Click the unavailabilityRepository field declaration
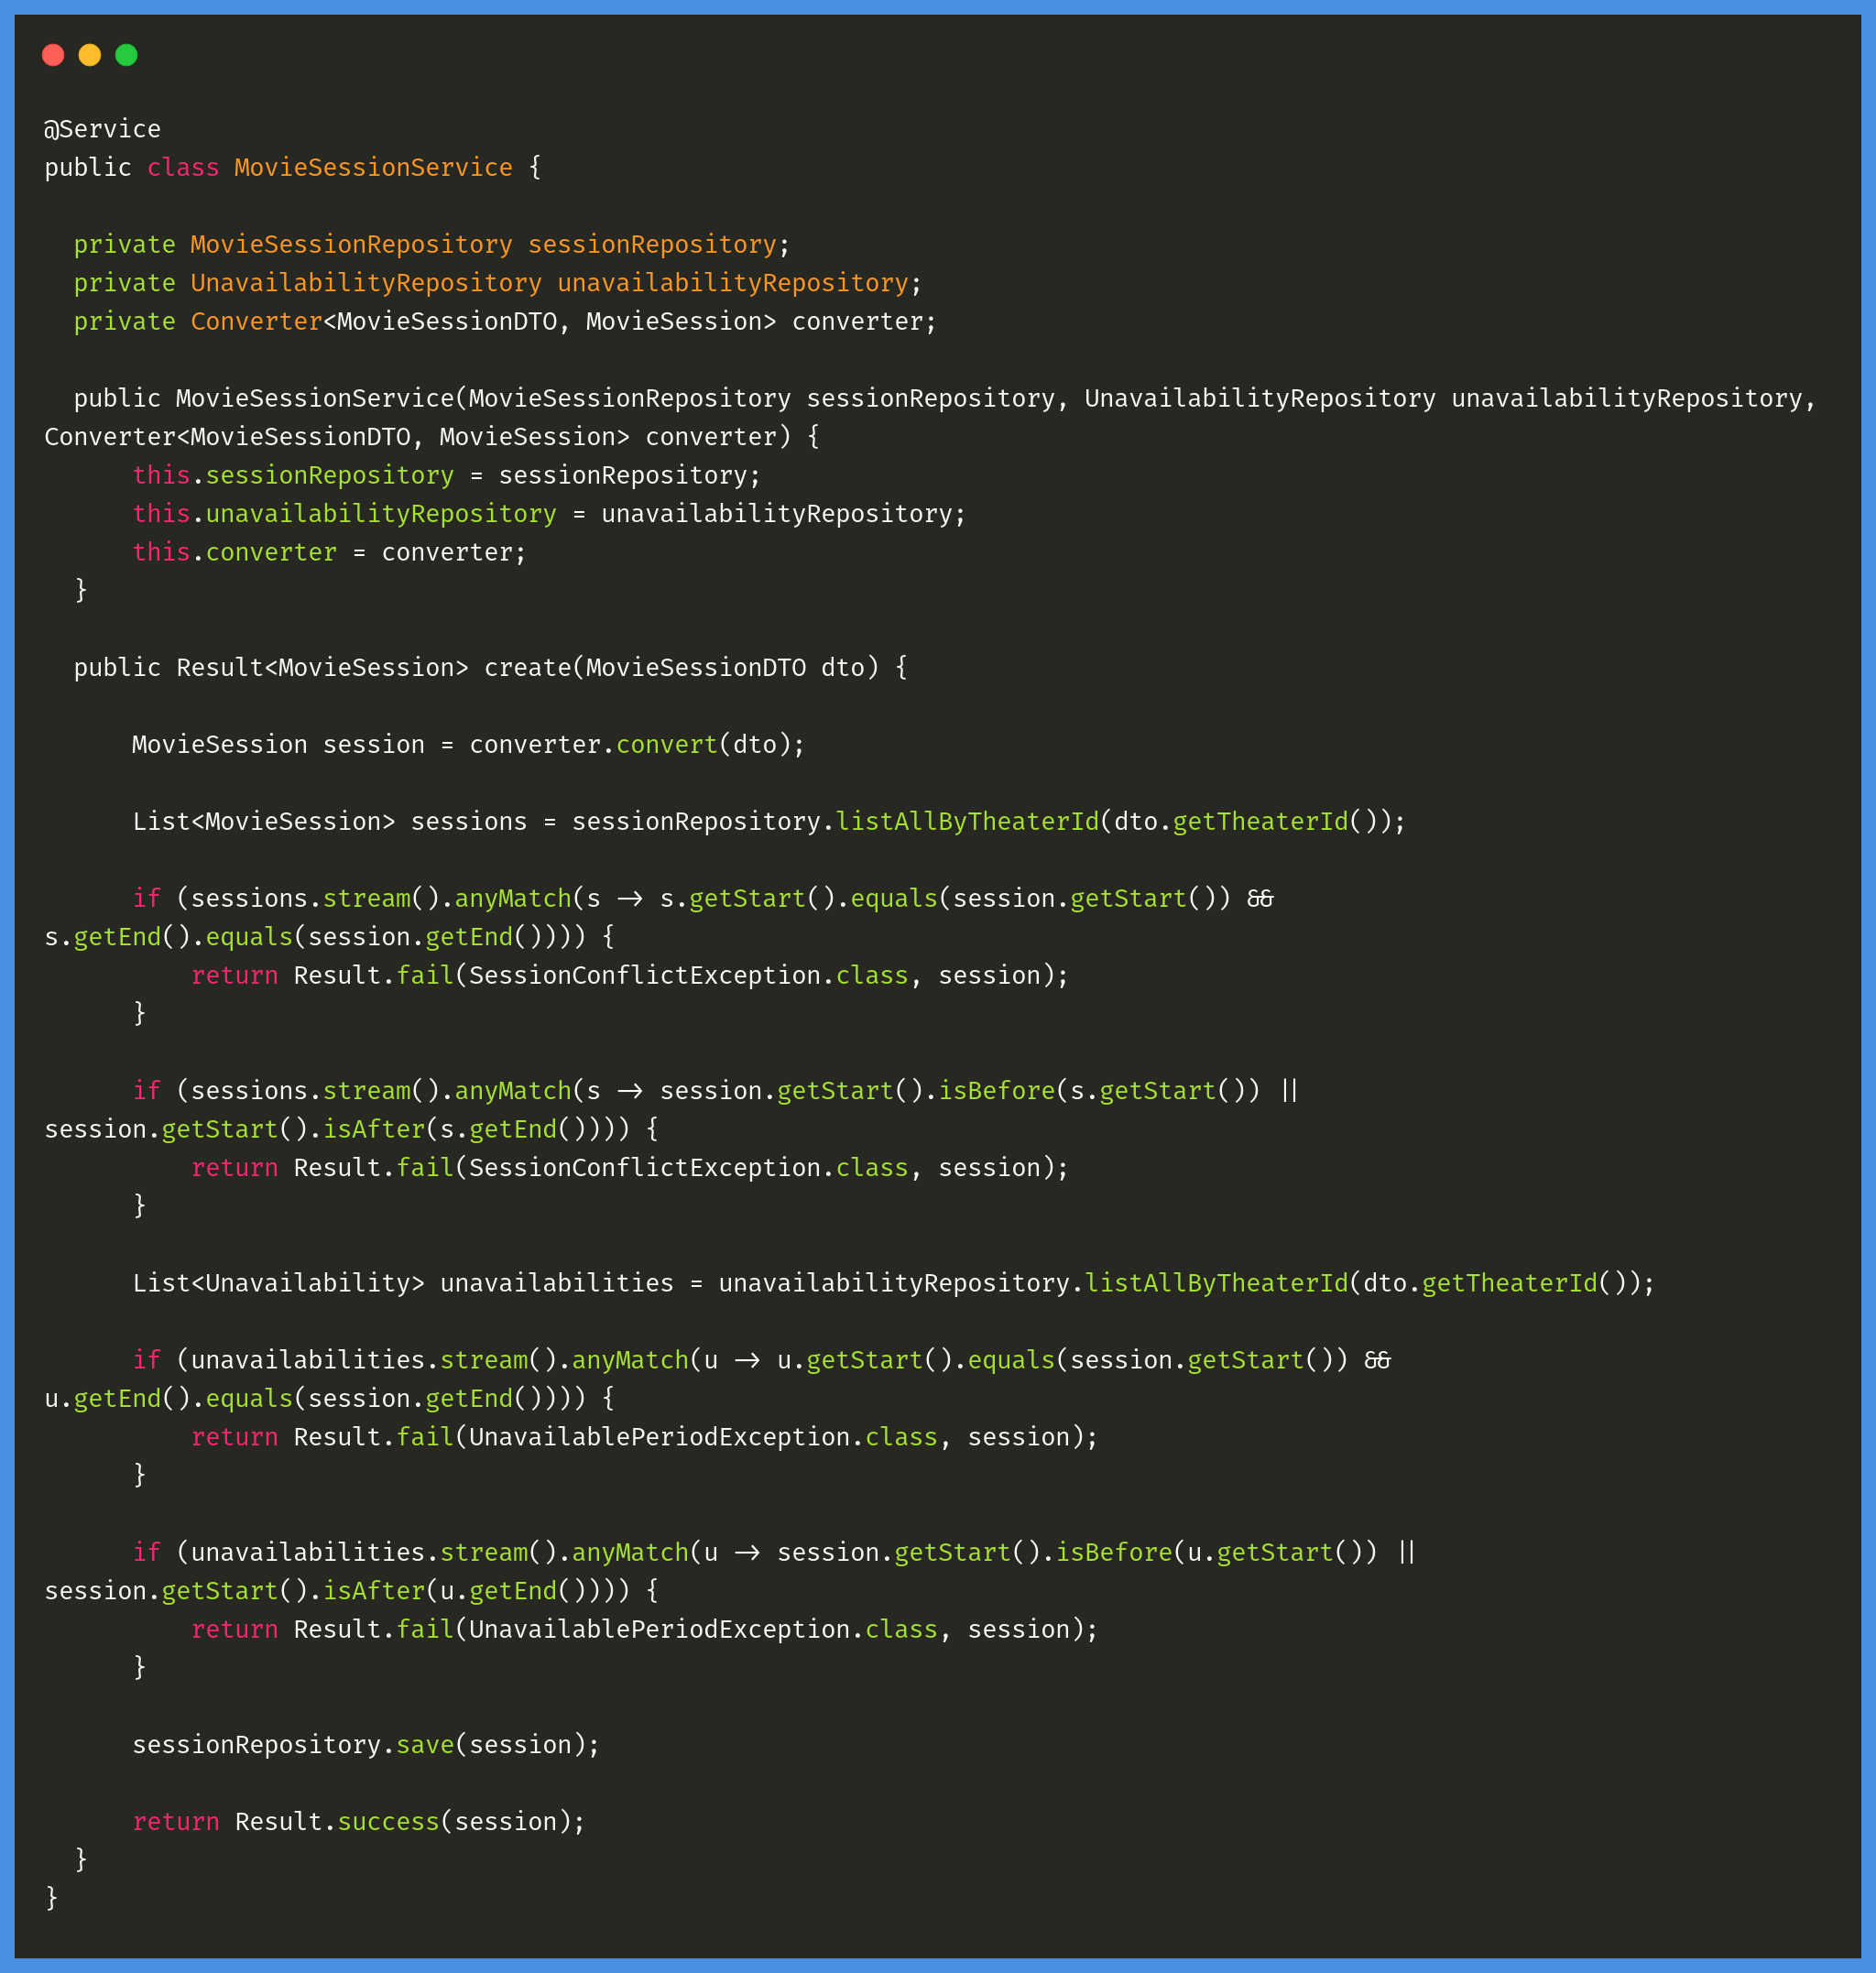The width and height of the screenshot is (1876, 1973). coord(495,282)
